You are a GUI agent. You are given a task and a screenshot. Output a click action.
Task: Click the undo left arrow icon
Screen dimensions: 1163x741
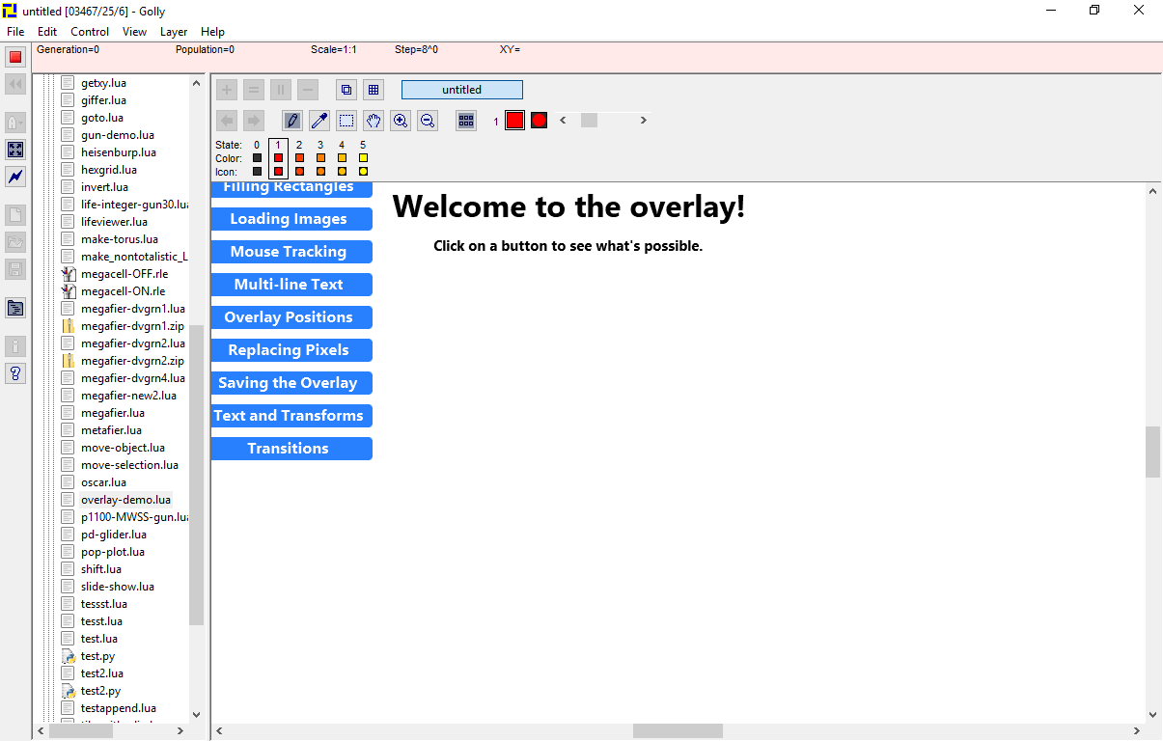(226, 121)
